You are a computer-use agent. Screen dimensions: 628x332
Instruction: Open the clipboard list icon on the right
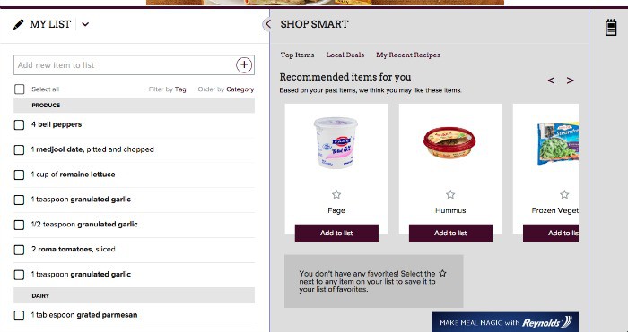tap(611, 28)
